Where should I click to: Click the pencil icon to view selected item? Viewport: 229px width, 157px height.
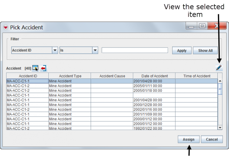pos(219,68)
